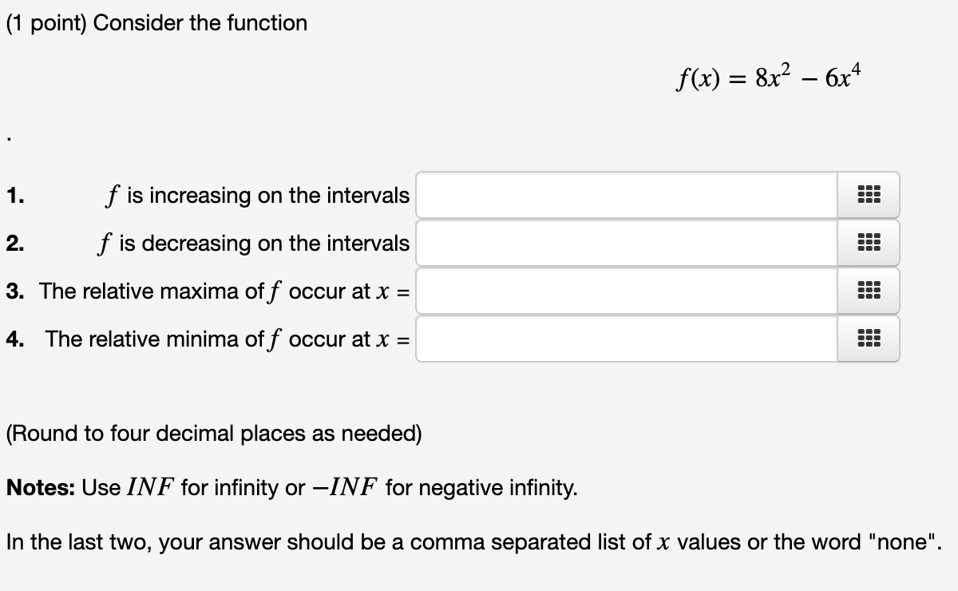958x591 pixels.
Task: Open the equation editor for the decreasing intervals field
Action: pyautogui.click(x=868, y=243)
